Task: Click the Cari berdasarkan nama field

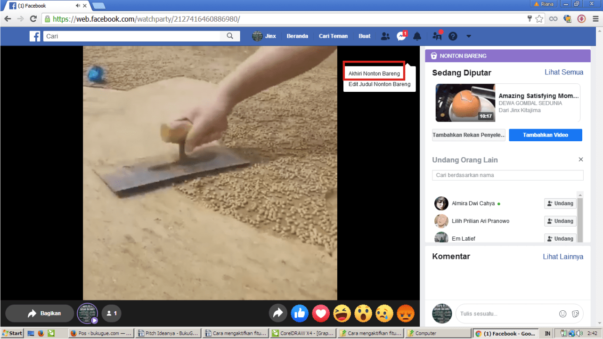Action: pyautogui.click(x=508, y=175)
